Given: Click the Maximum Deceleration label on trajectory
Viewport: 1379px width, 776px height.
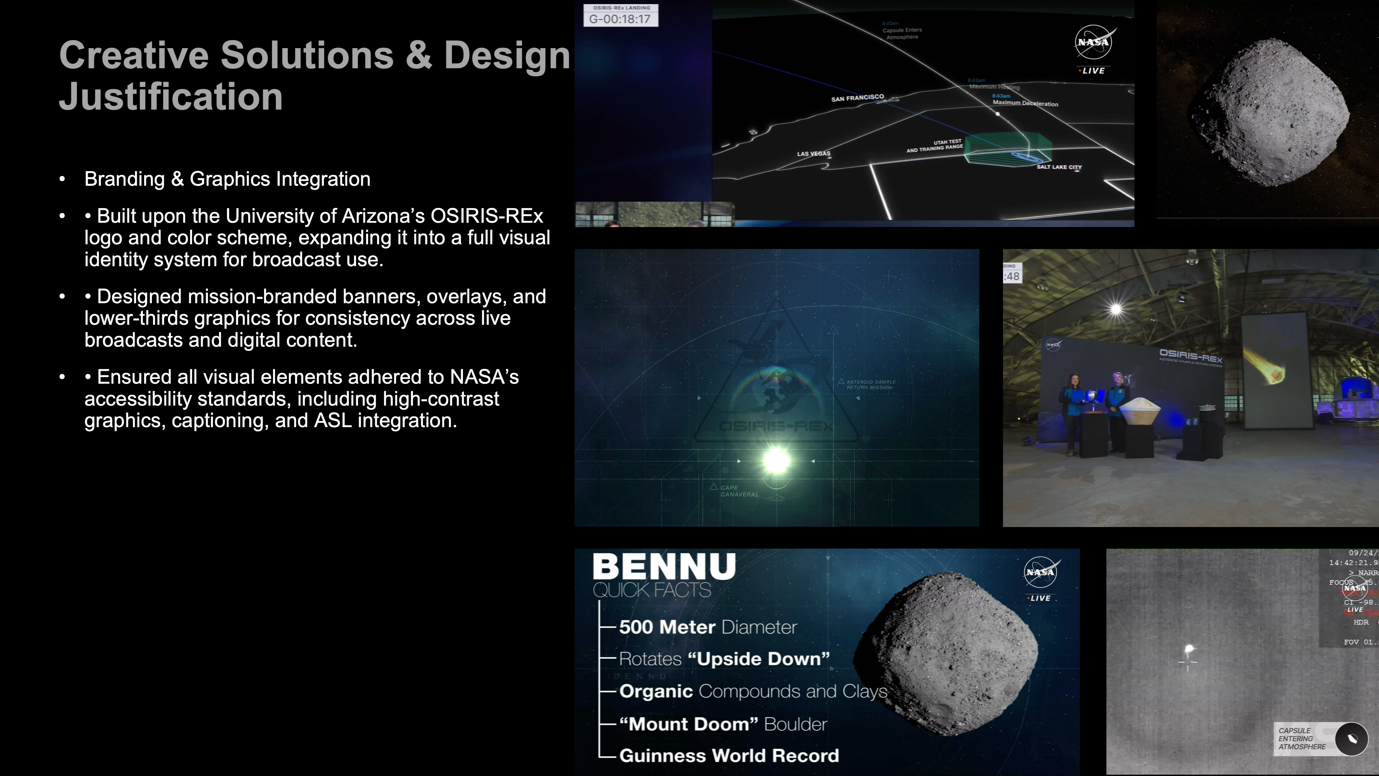Looking at the screenshot, I should point(1025,103).
